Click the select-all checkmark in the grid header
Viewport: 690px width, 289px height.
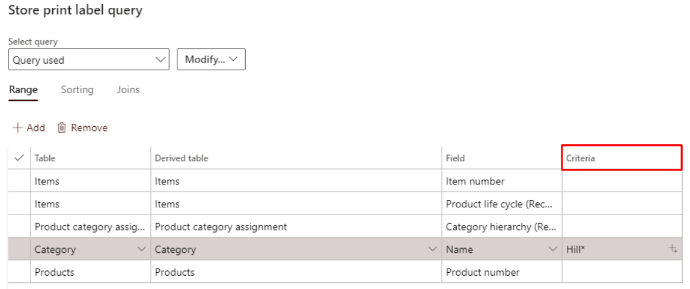click(x=19, y=158)
